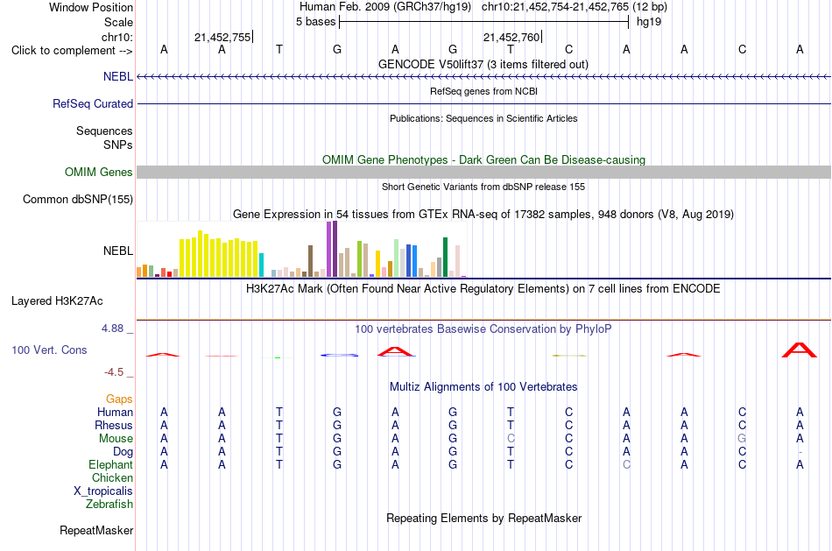
Task: Click the NEBL gene track label
Action: pos(118,76)
